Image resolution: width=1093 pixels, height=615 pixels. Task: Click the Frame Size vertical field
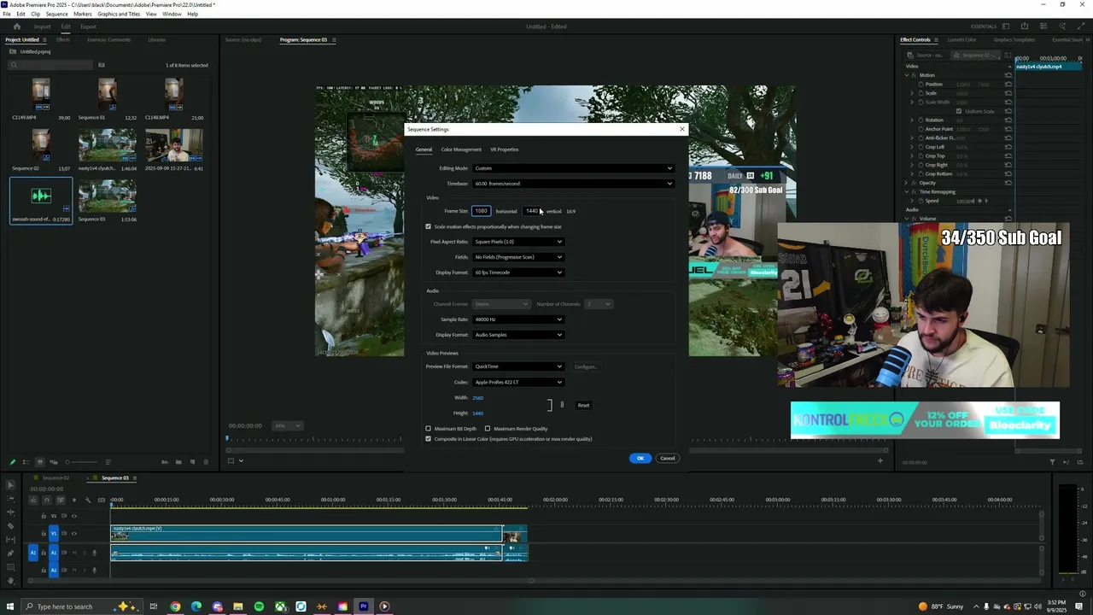pyautogui.click(x=532, y=211)
